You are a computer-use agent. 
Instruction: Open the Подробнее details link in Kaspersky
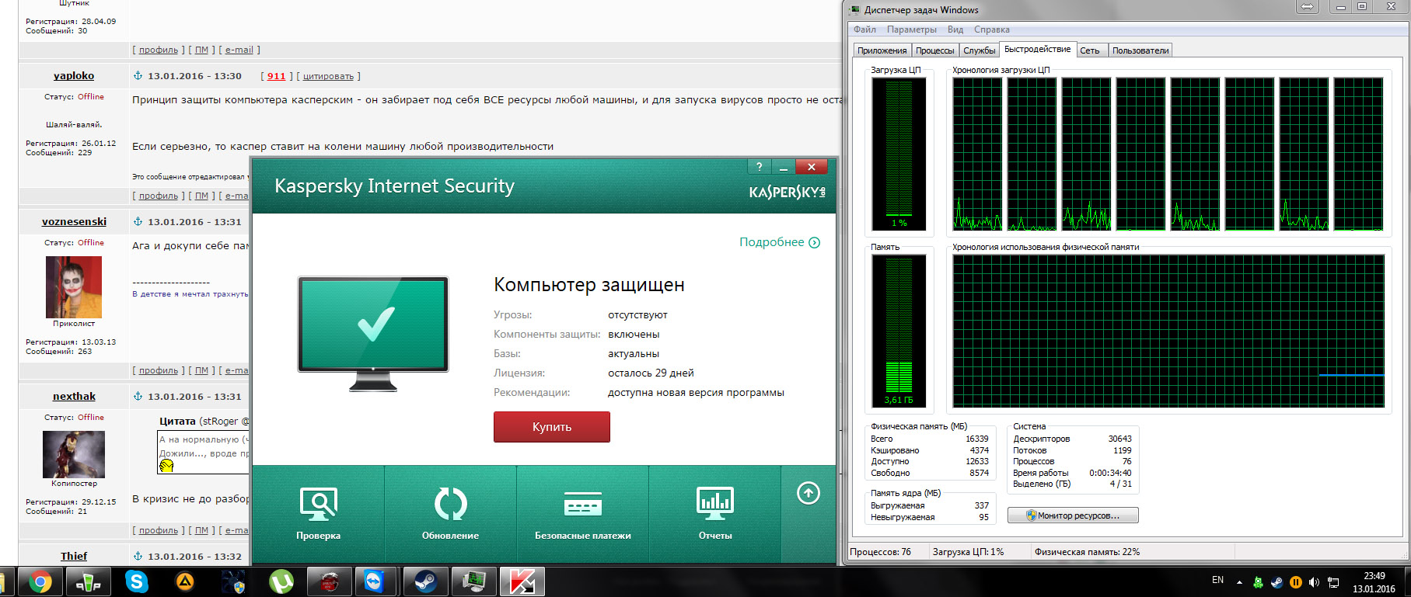point(780,242)
